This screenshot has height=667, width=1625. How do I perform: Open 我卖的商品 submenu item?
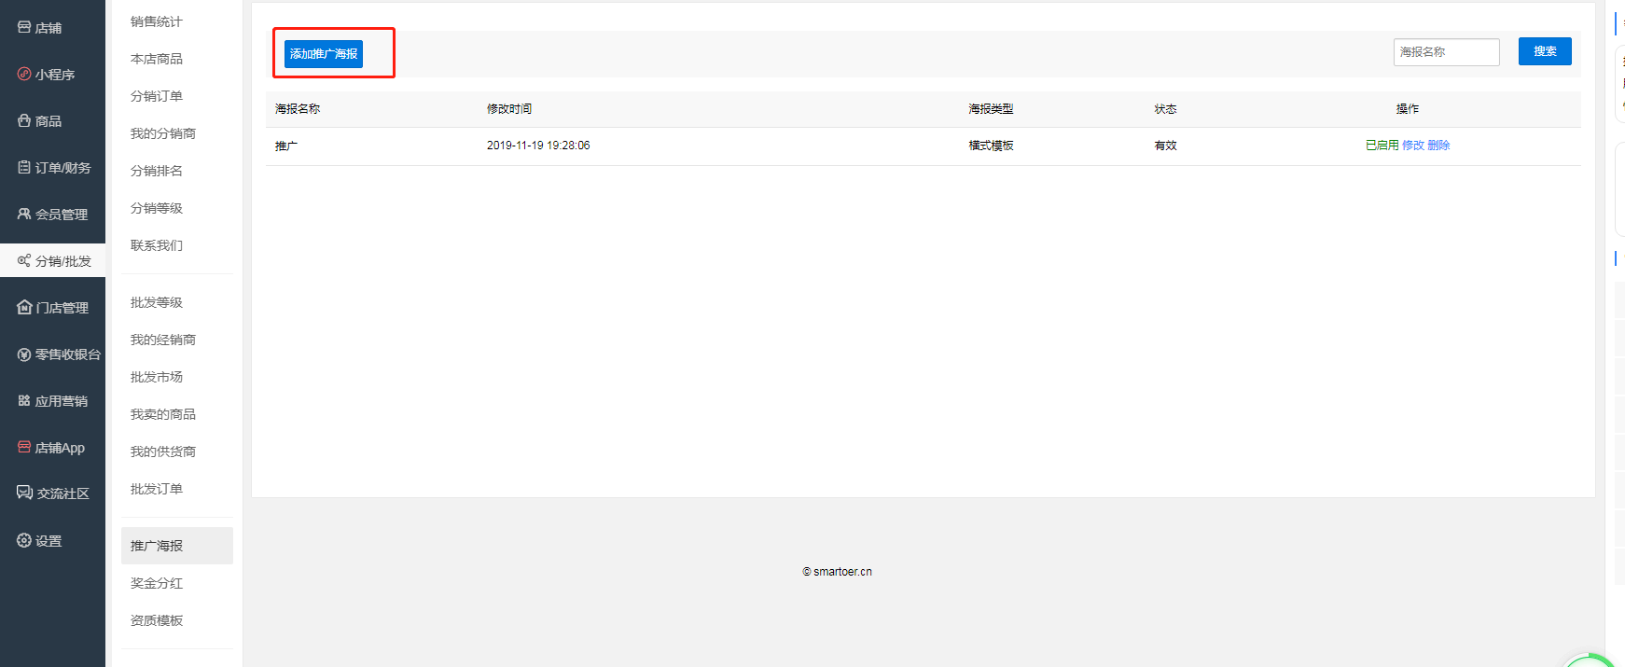click(163, 414)
